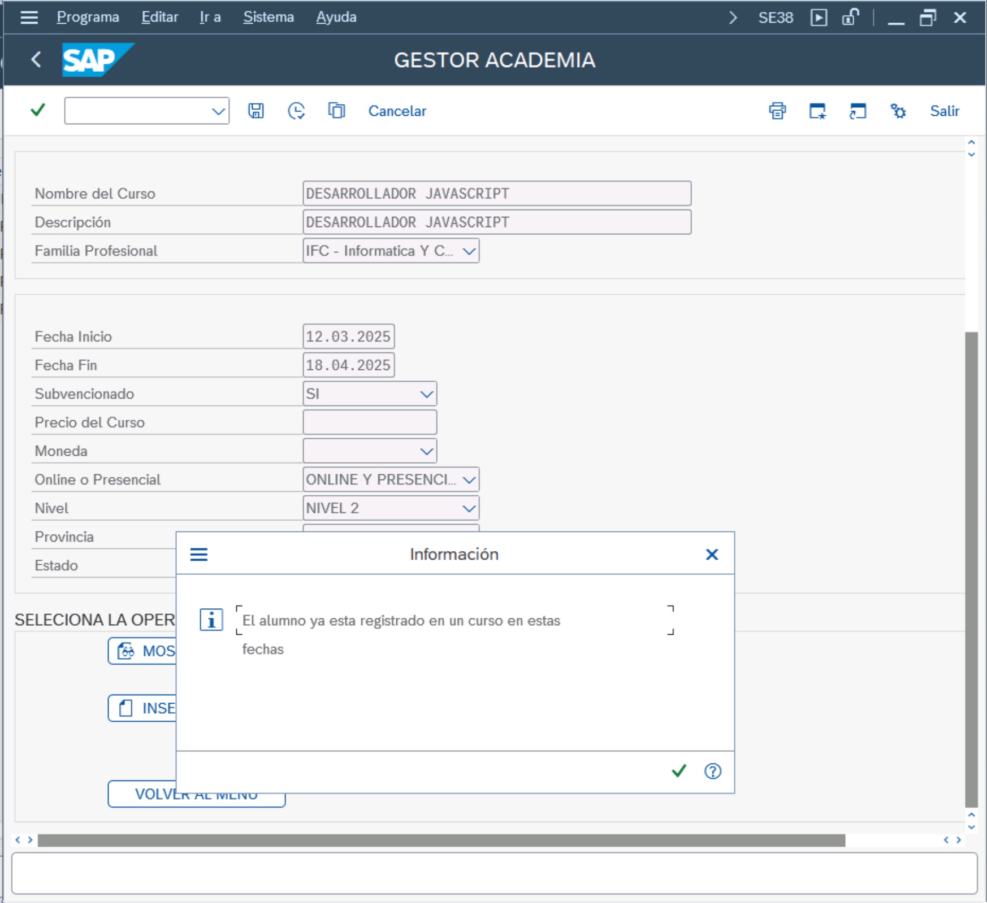Click the Estado label
987x903 pixels.
coord(57,566)
